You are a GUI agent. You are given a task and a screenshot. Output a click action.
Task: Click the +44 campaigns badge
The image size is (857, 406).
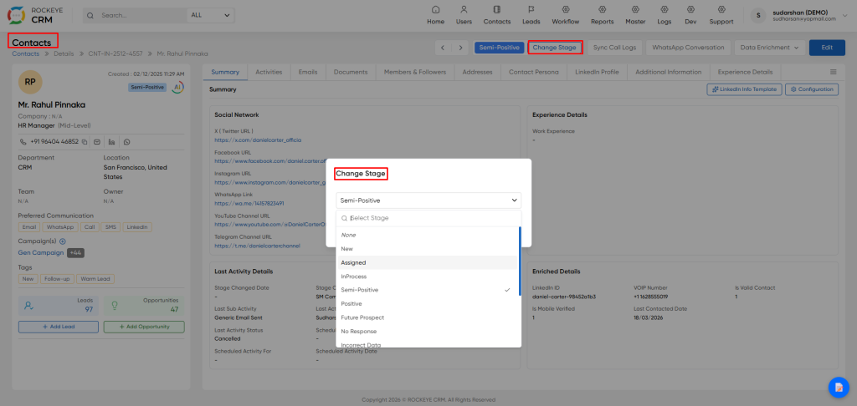[75, 252]
